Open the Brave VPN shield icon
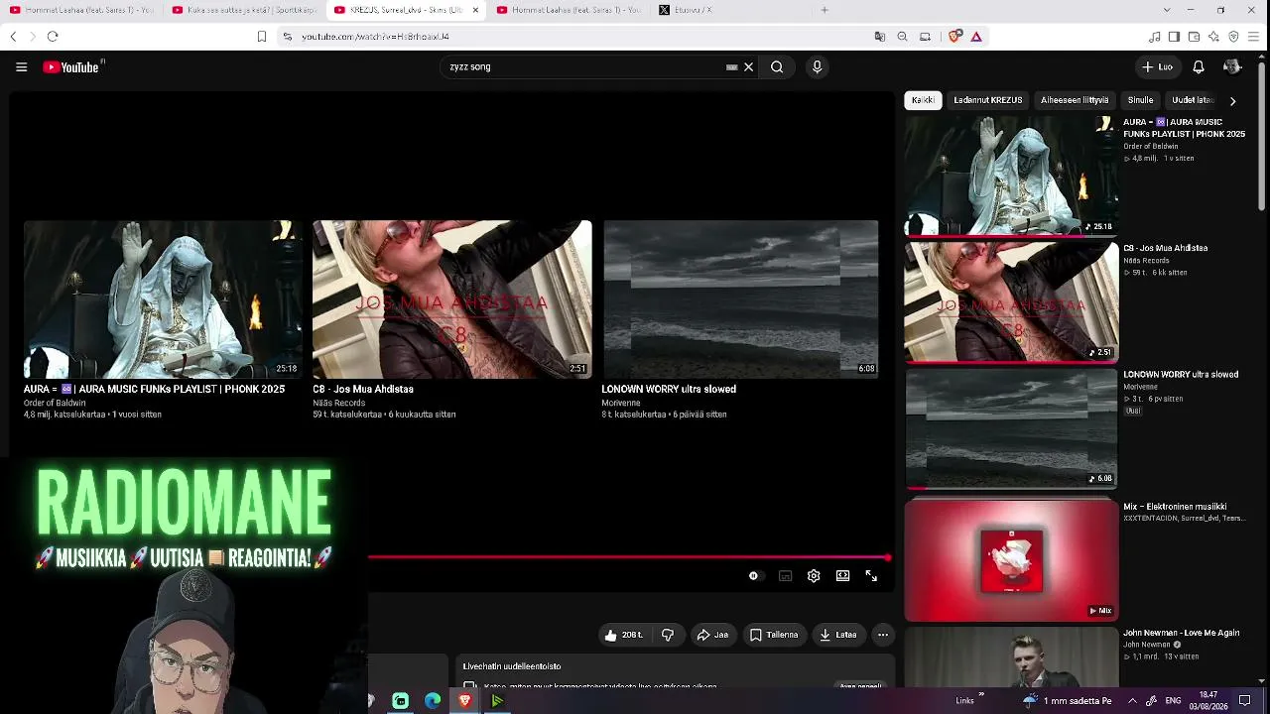Screen dimensions: 1270x714 (1233, 37)
